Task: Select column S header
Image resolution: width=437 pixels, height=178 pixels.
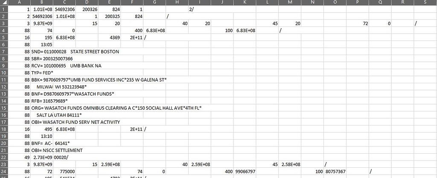Action: [x=425, y=3]
